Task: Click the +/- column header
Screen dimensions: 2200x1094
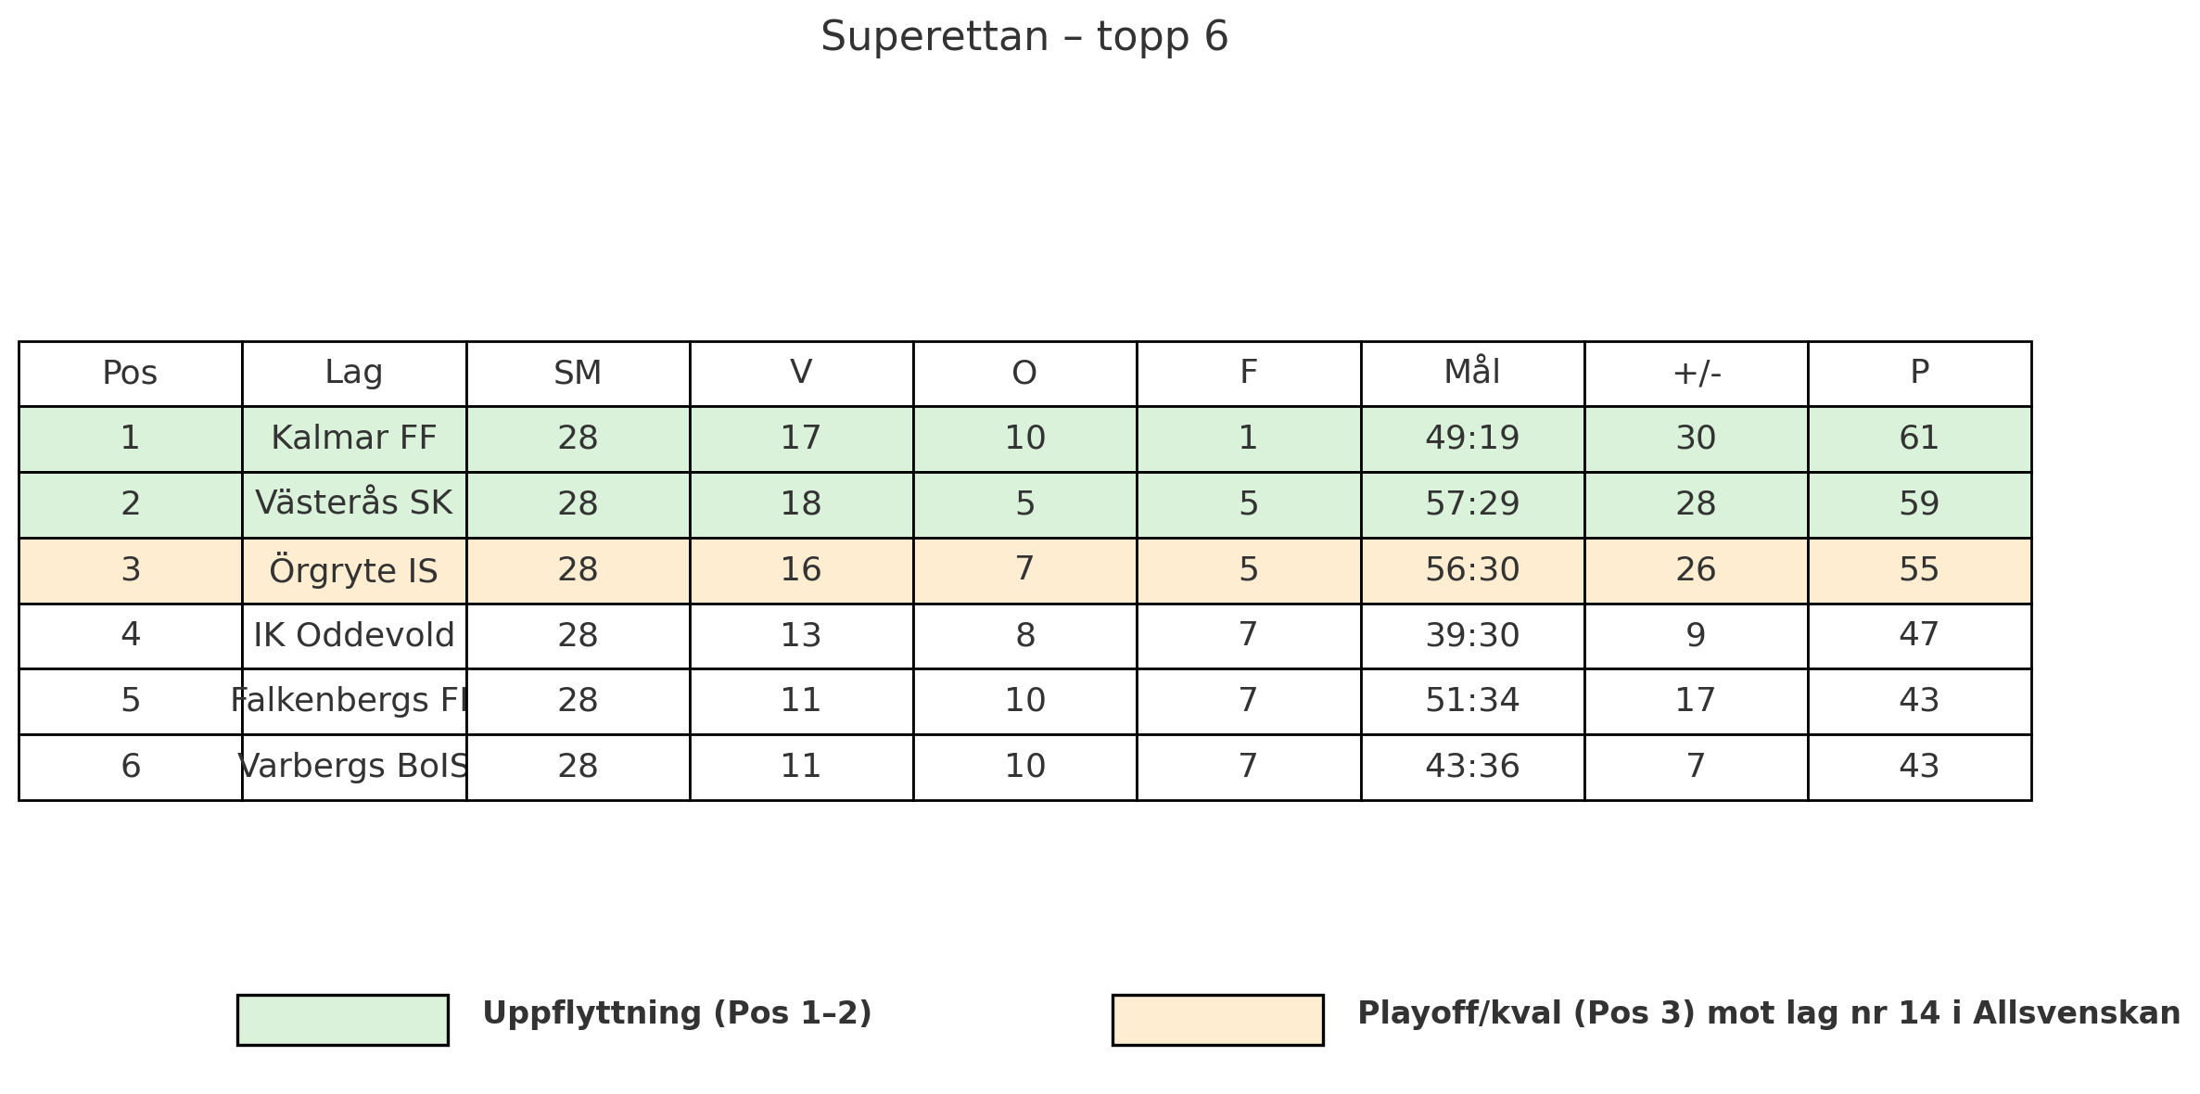Action: (x=1696, y=374)
